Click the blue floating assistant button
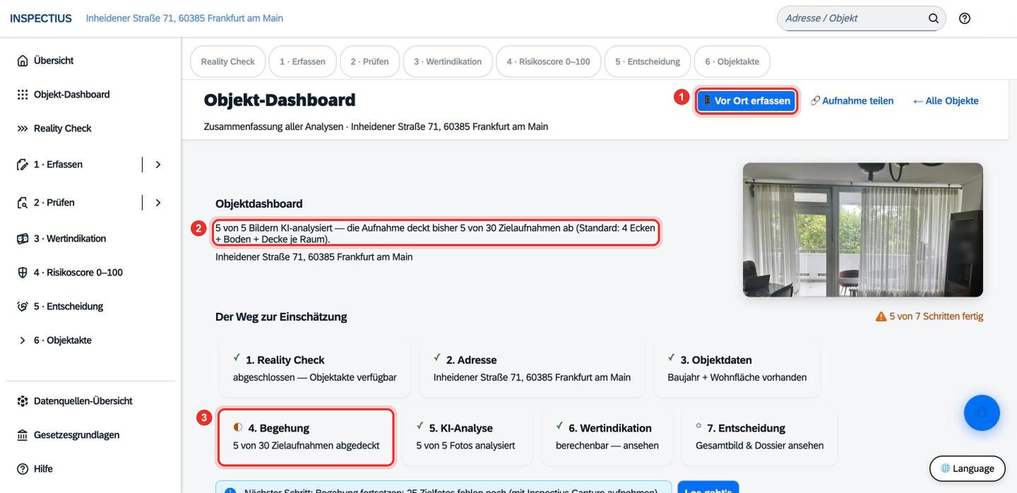Viewport: 1017px width, 493px height. coord(982,412)
